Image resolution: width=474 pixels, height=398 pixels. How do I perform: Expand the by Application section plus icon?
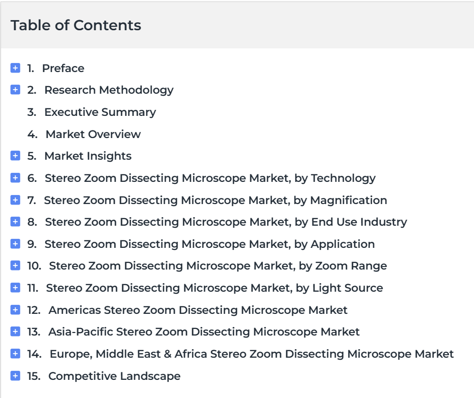point(15,244)
